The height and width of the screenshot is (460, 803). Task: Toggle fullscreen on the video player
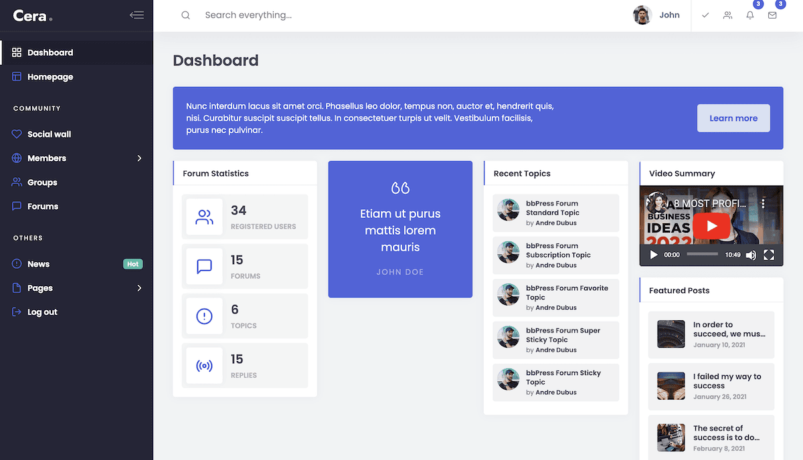[768, 255]
